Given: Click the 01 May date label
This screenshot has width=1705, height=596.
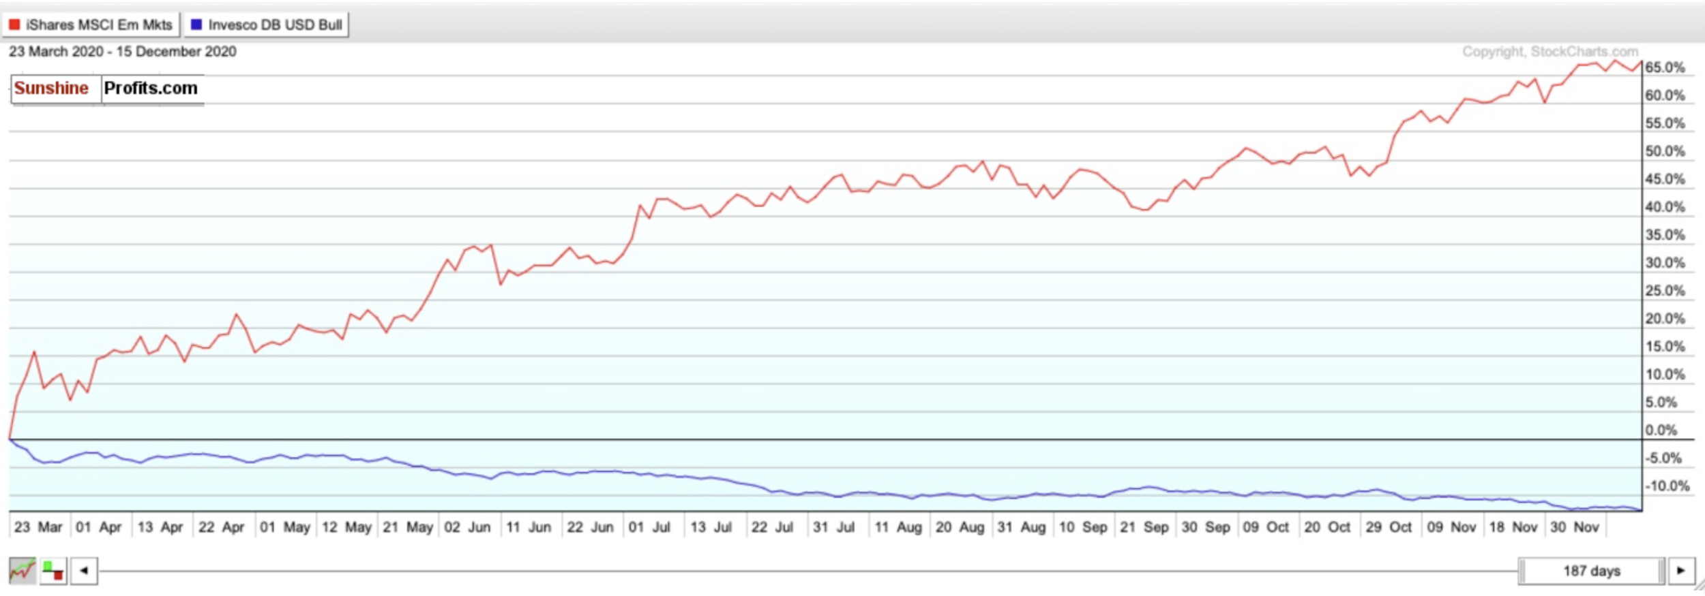Looking at the screenshot, I should tap(284, 527).
